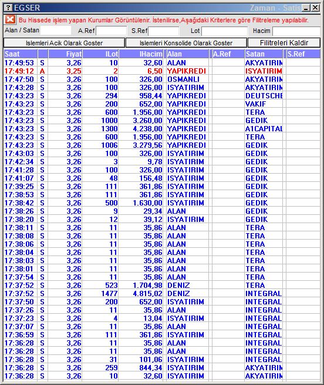Click the red X icon beside the info text
This screenshot has height=385, width=324.
tap(10, 19)
